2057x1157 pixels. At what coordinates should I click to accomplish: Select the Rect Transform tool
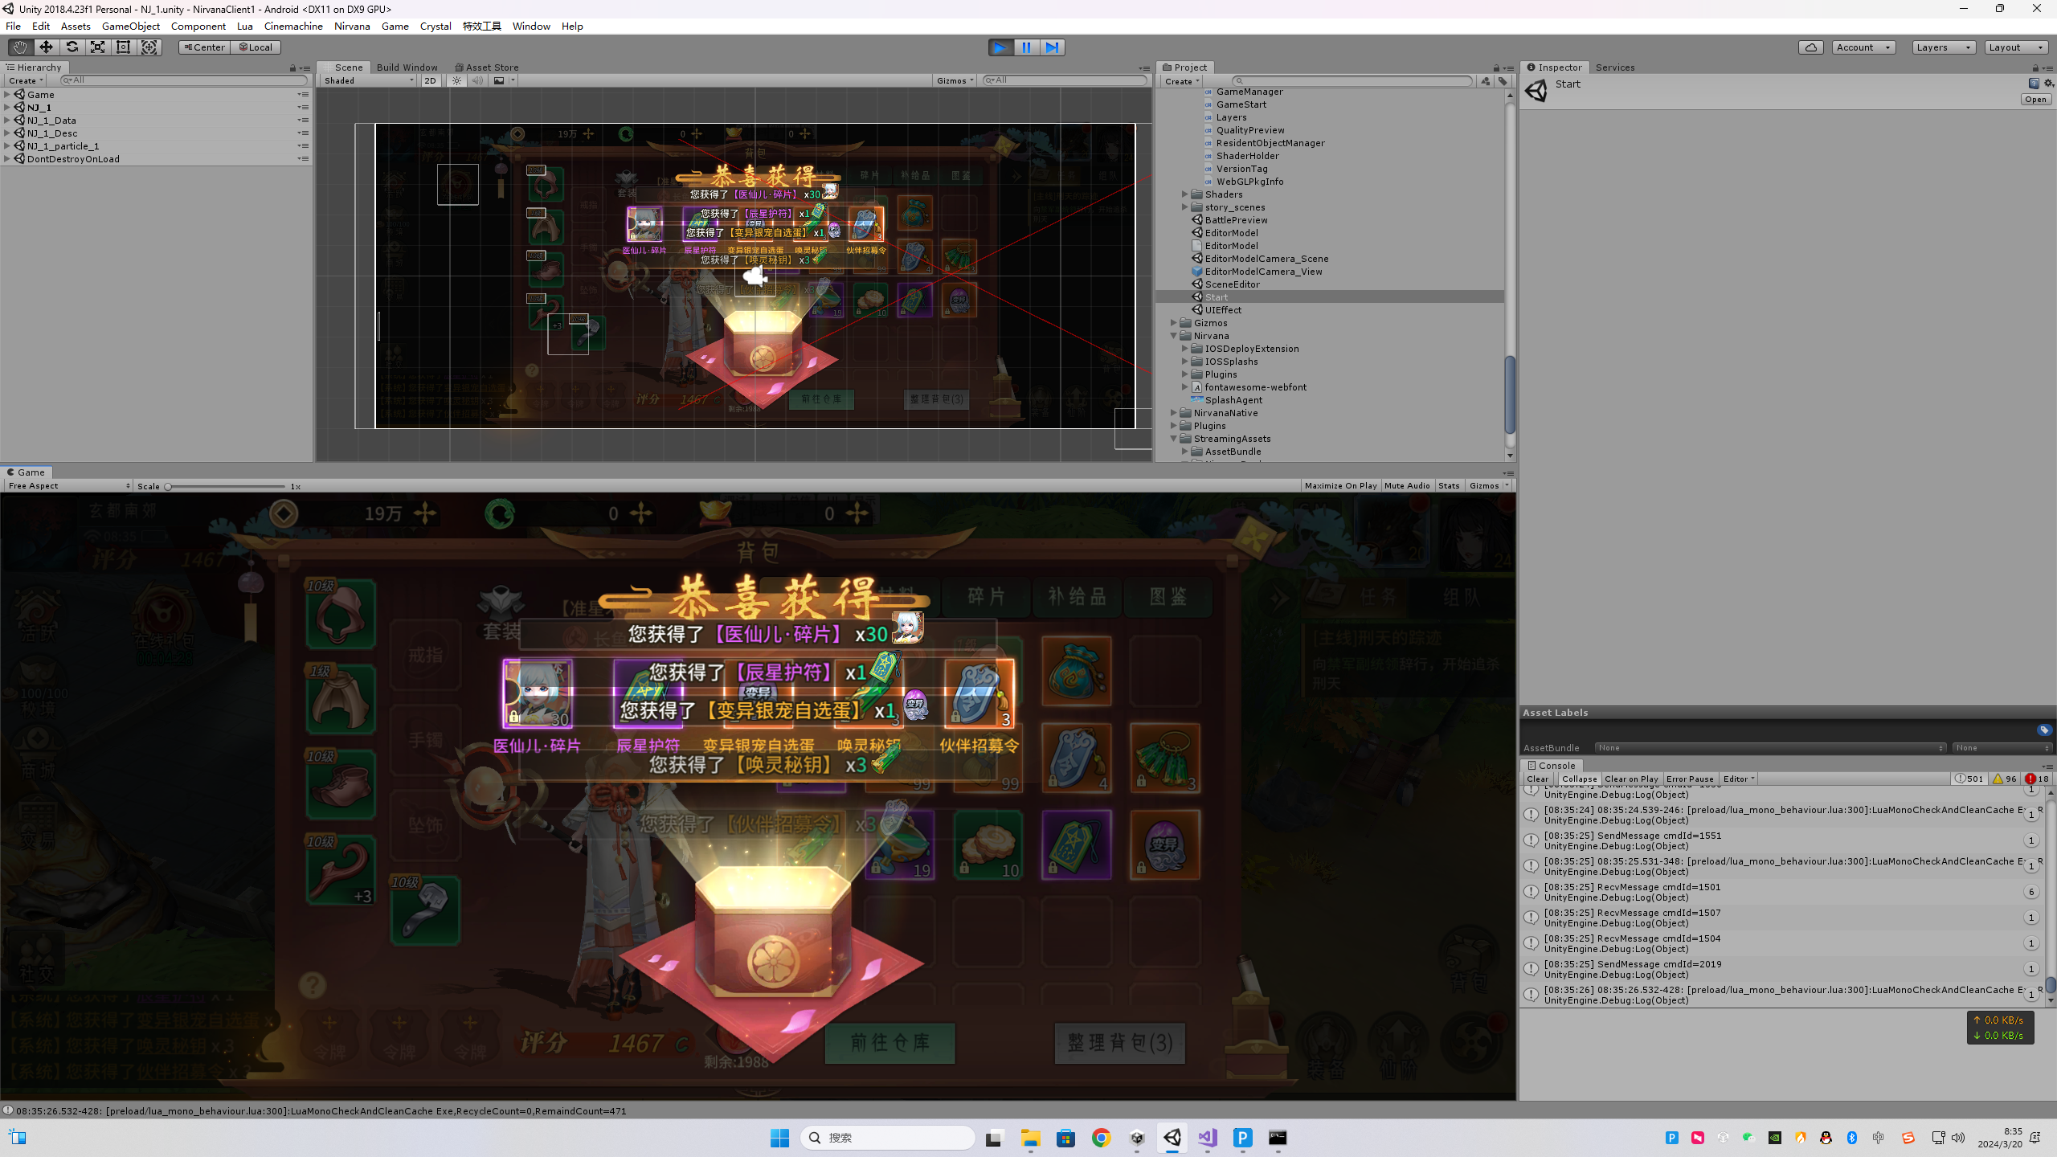tap(123, 47)
